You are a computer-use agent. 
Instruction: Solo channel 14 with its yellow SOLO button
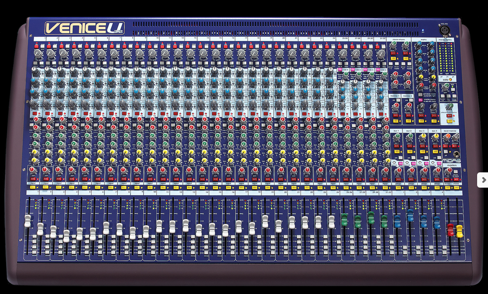[x=202, y=188]
